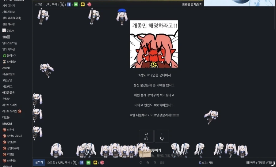Screen dimensions: 276x167
Task: Click the 18 badge beside 성인만화
Action: pos(4,142)
